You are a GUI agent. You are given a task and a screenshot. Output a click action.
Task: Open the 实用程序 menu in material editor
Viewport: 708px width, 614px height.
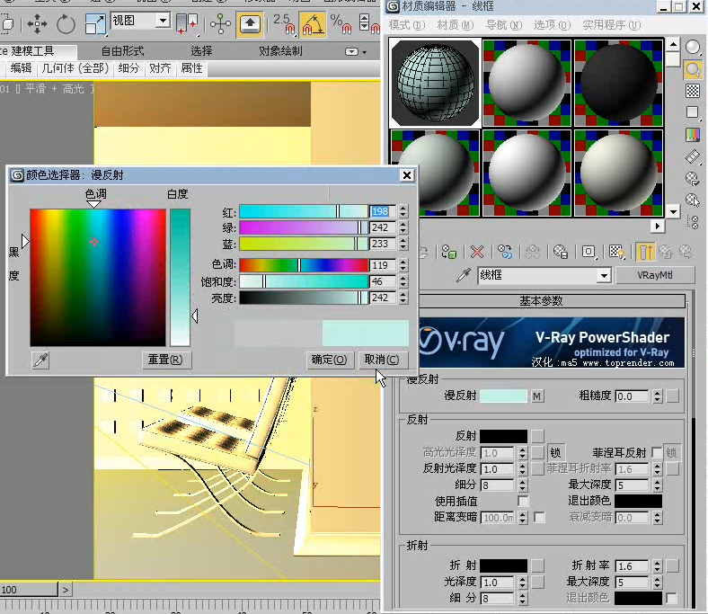pyautogui.click(x=611, y=25)
